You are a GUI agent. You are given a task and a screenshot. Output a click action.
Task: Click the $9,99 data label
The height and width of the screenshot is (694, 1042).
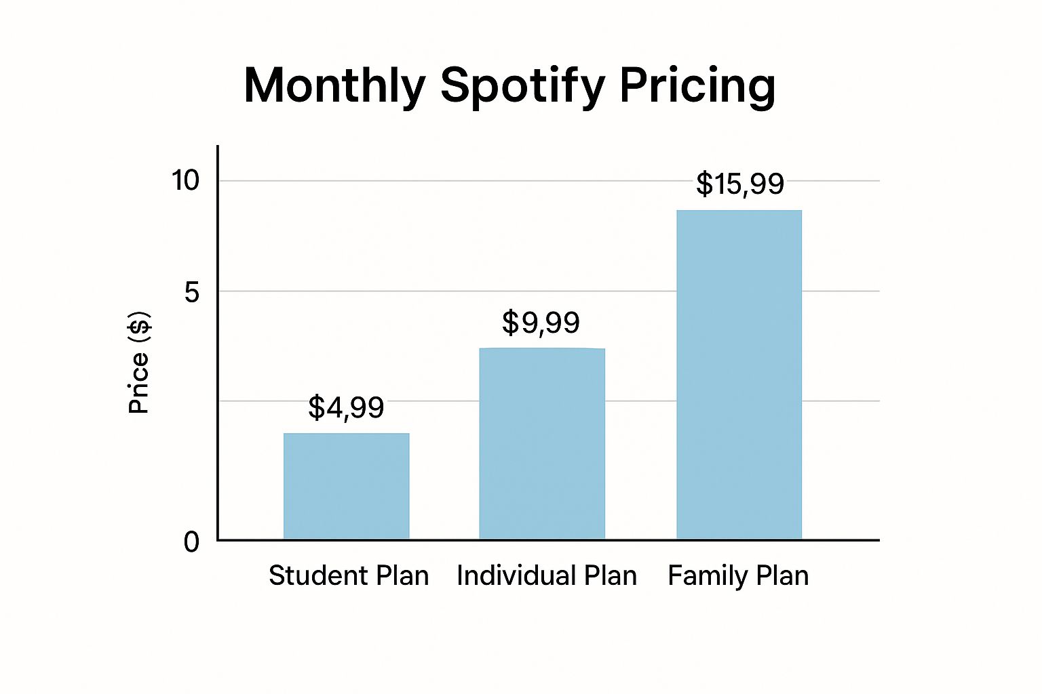click(x=541, y=323)
